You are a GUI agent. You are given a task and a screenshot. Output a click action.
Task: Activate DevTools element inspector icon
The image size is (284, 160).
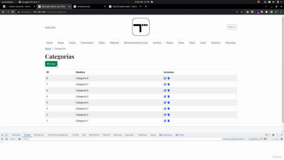(2, 135)
